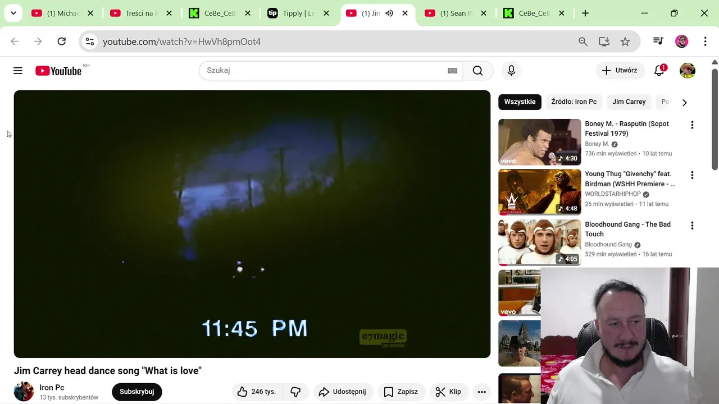The image size is (719, 404).
Task: Click the Udostępnij share button
Action: pos(342,392)
